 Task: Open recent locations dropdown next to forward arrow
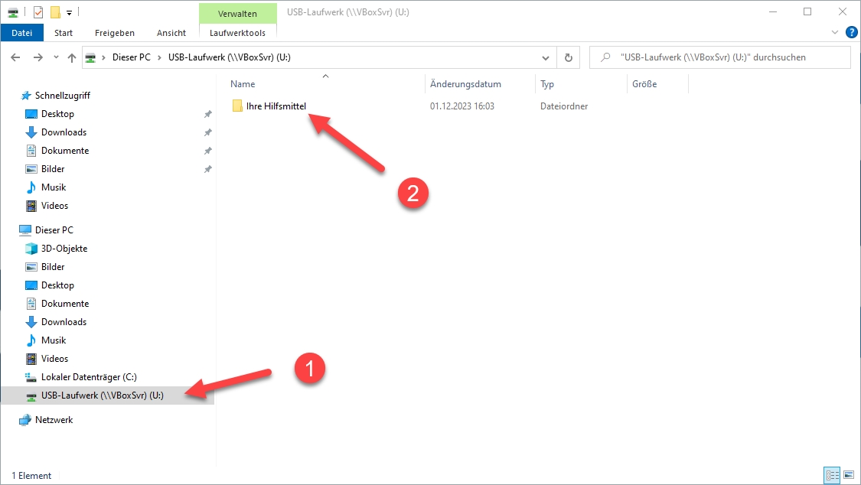[x=56, y=57]
